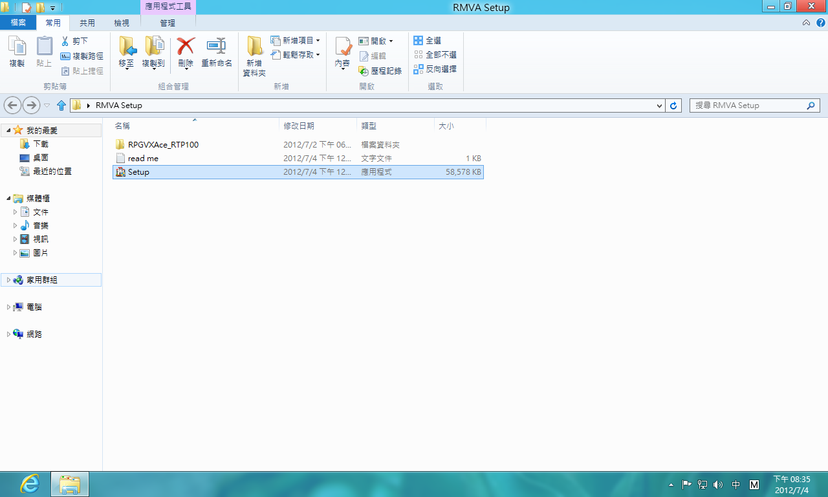Click the Application Tools (應用程式工具) header
Image resolution: width=828 pixels, height=497 pixels.
(168, 6)
